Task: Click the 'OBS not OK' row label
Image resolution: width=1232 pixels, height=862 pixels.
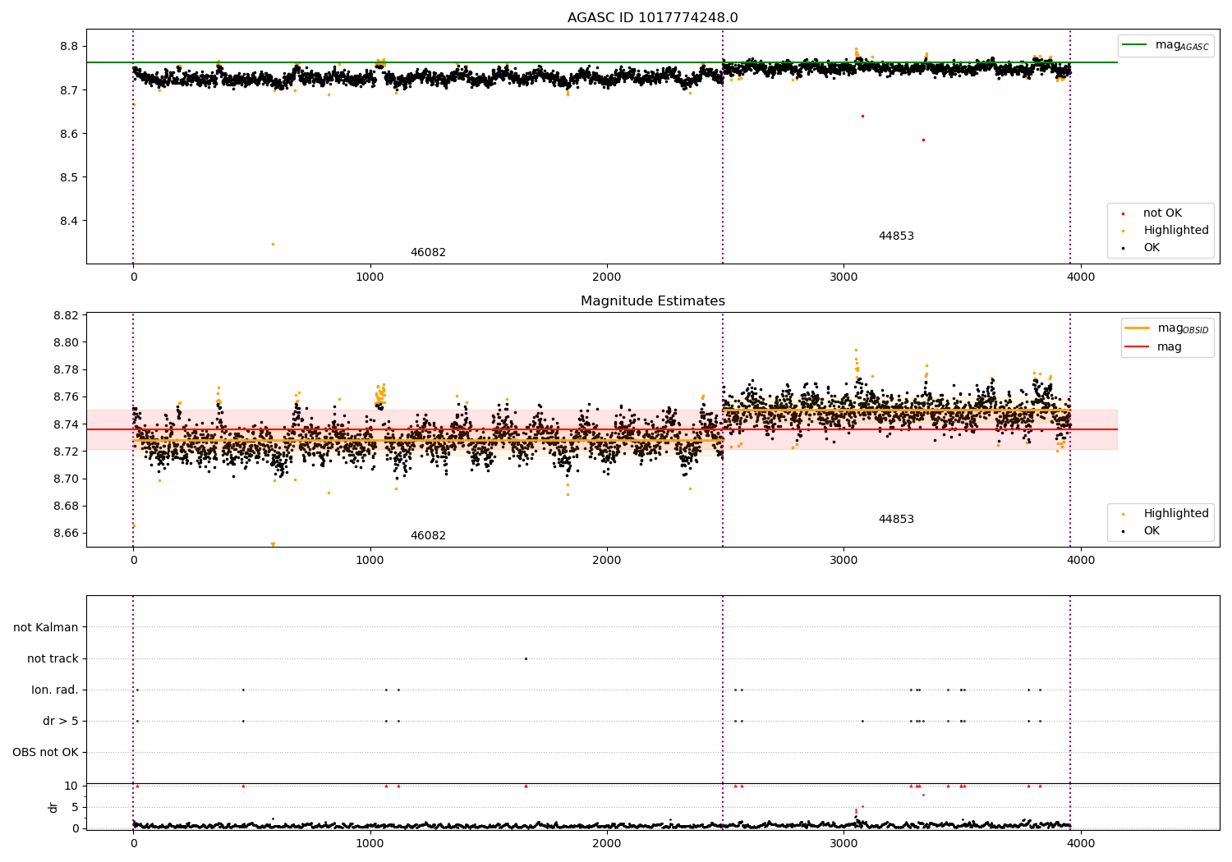Action: click(46, 753)
